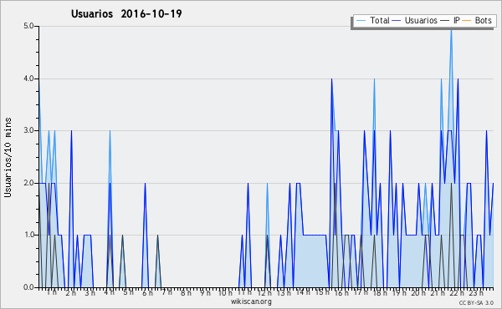Click the orange Bots line swatch
The height and width of the screenshot is (309, 502).
(x=467, y=21)
